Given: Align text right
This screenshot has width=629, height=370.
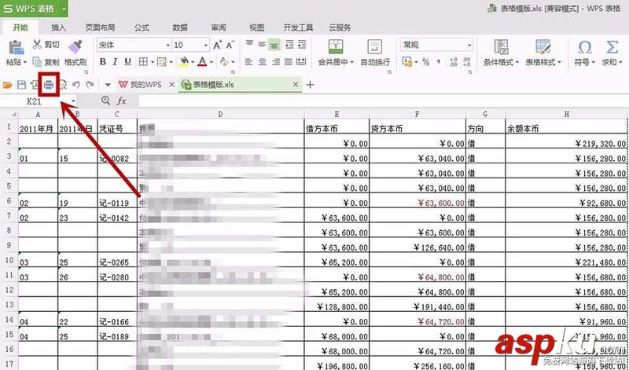Looking at the screenshot, I should [276, 62].
